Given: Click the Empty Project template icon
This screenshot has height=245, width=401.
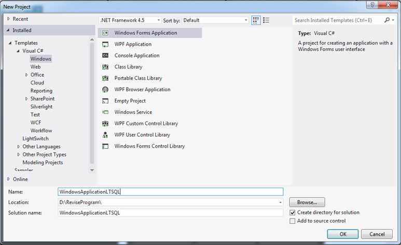Looking at the screenshot, I should pos(105,101).
